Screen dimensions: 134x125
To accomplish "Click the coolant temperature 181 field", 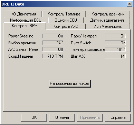I will click(x=115, y=49).
